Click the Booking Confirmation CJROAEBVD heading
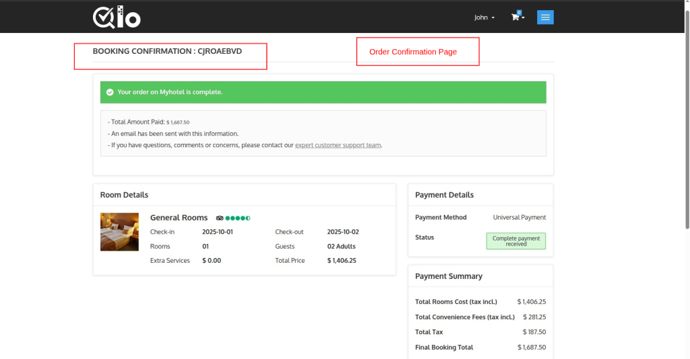Screen dimensions: 690x359 coord(167,51)
